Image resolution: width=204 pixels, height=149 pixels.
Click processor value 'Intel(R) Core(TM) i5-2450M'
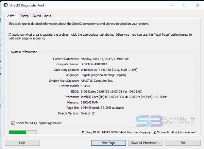[x=99, y=97]
